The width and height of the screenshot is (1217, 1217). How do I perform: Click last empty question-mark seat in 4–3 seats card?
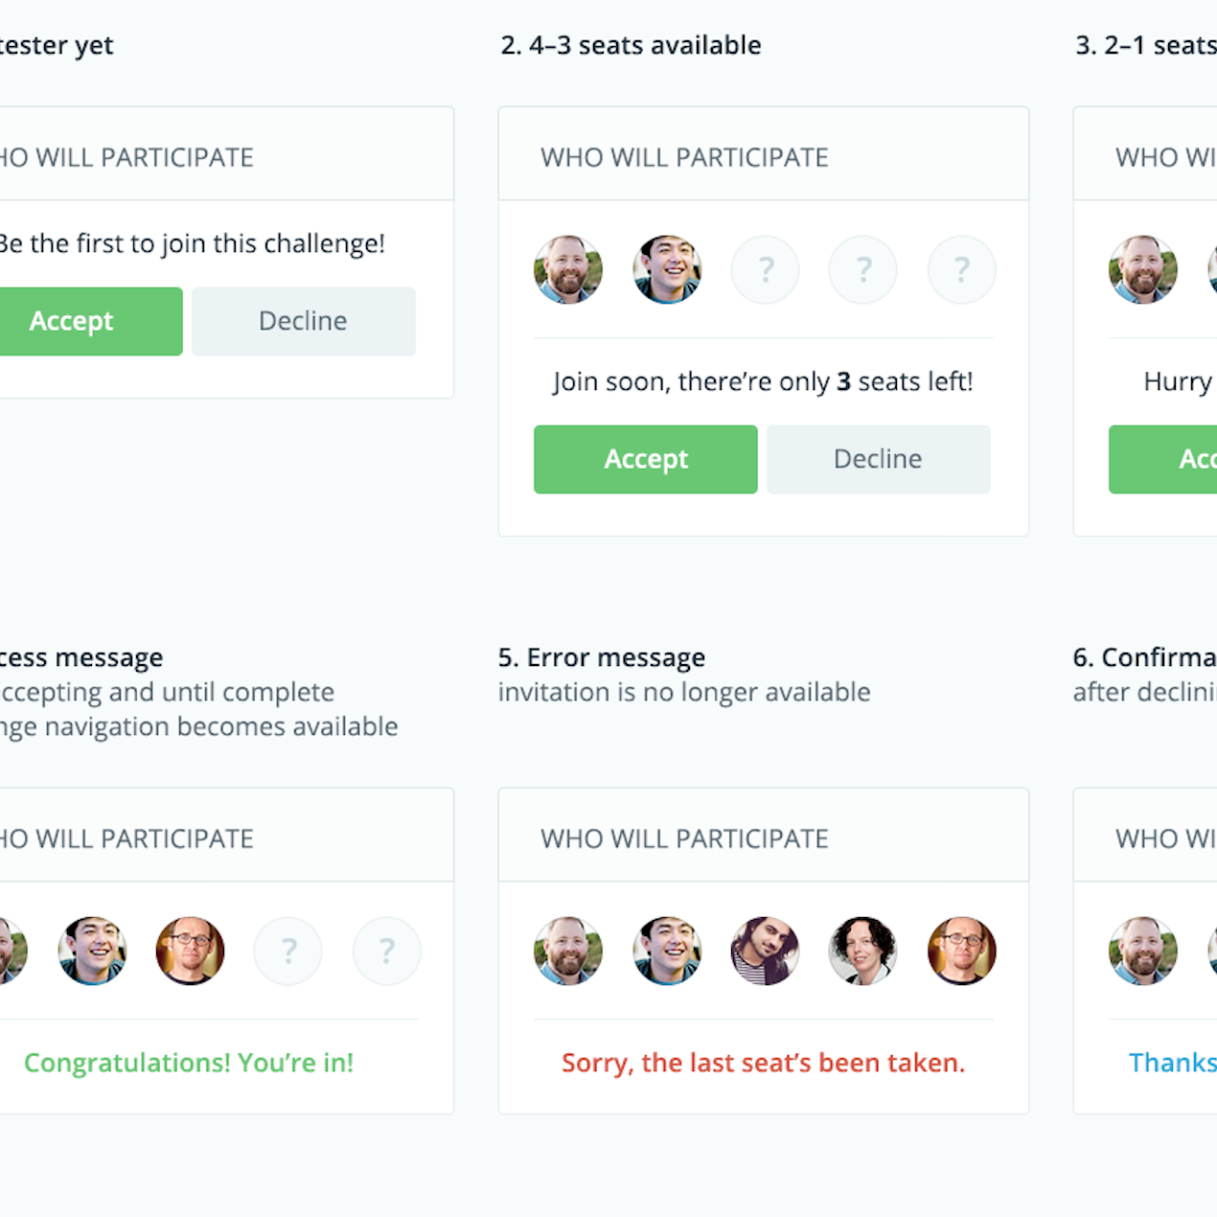(961, 269)
